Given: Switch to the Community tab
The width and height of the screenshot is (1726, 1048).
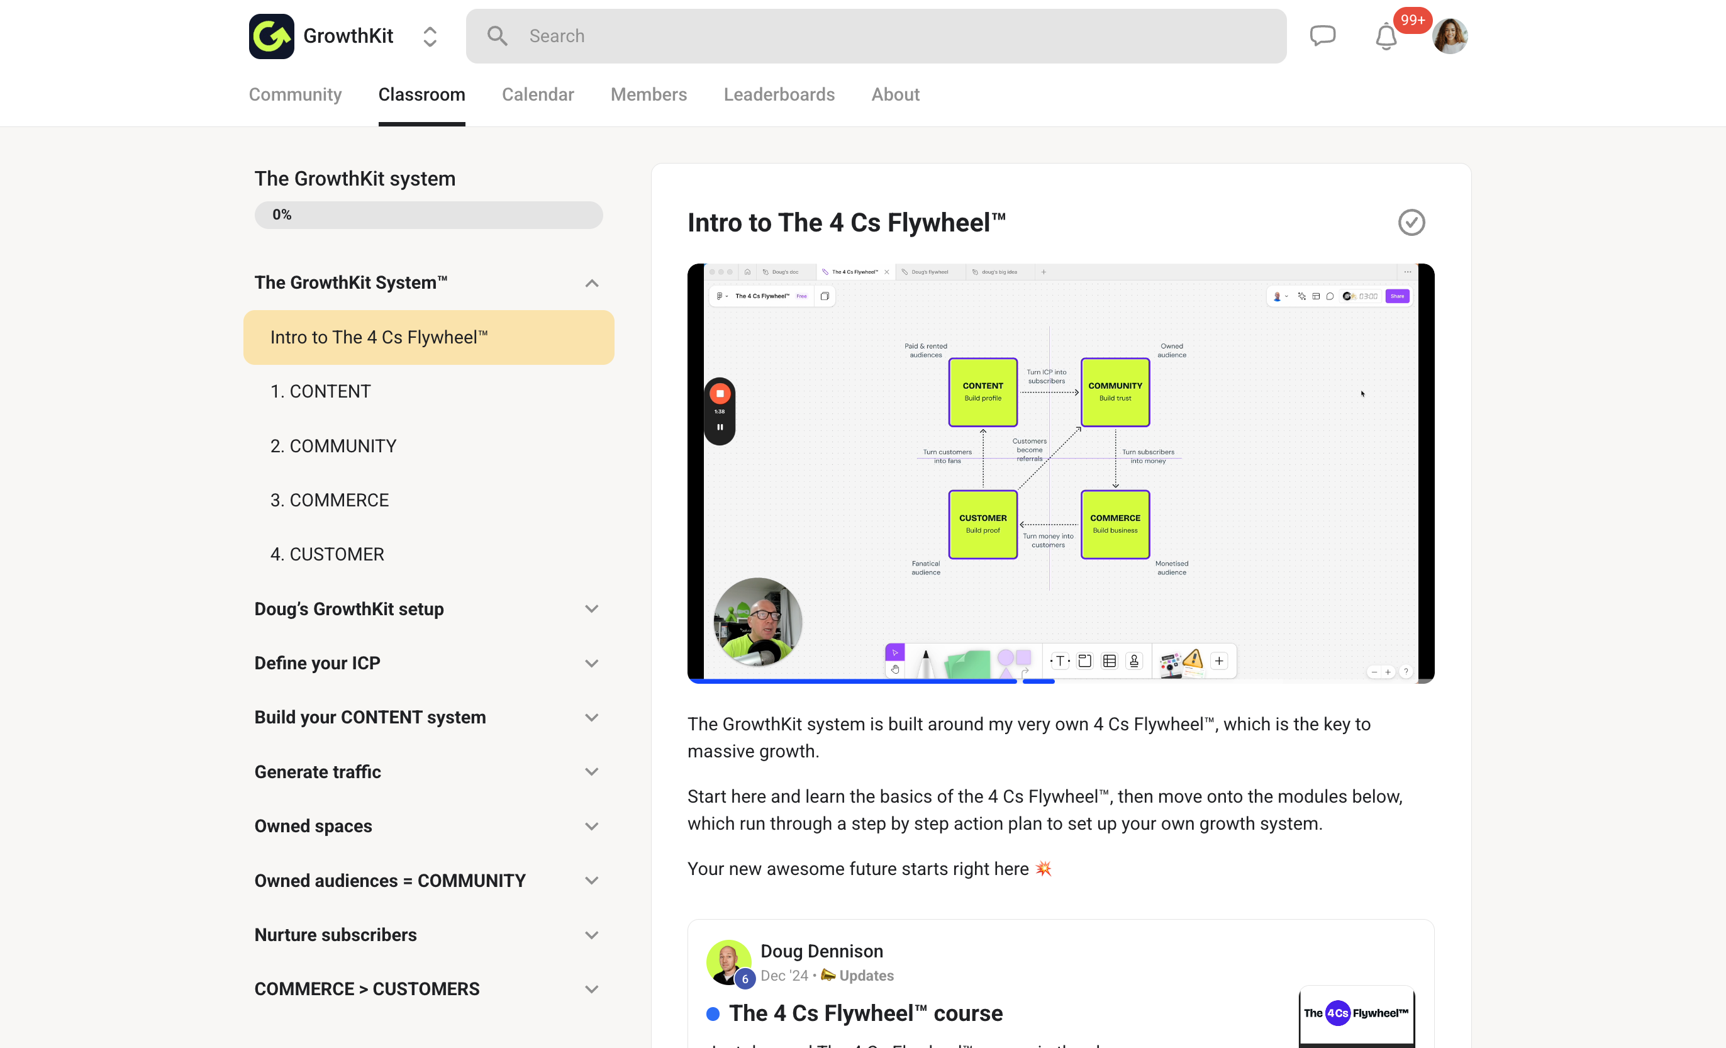Looking at the screenshot, I should click(x=295, y=94).
